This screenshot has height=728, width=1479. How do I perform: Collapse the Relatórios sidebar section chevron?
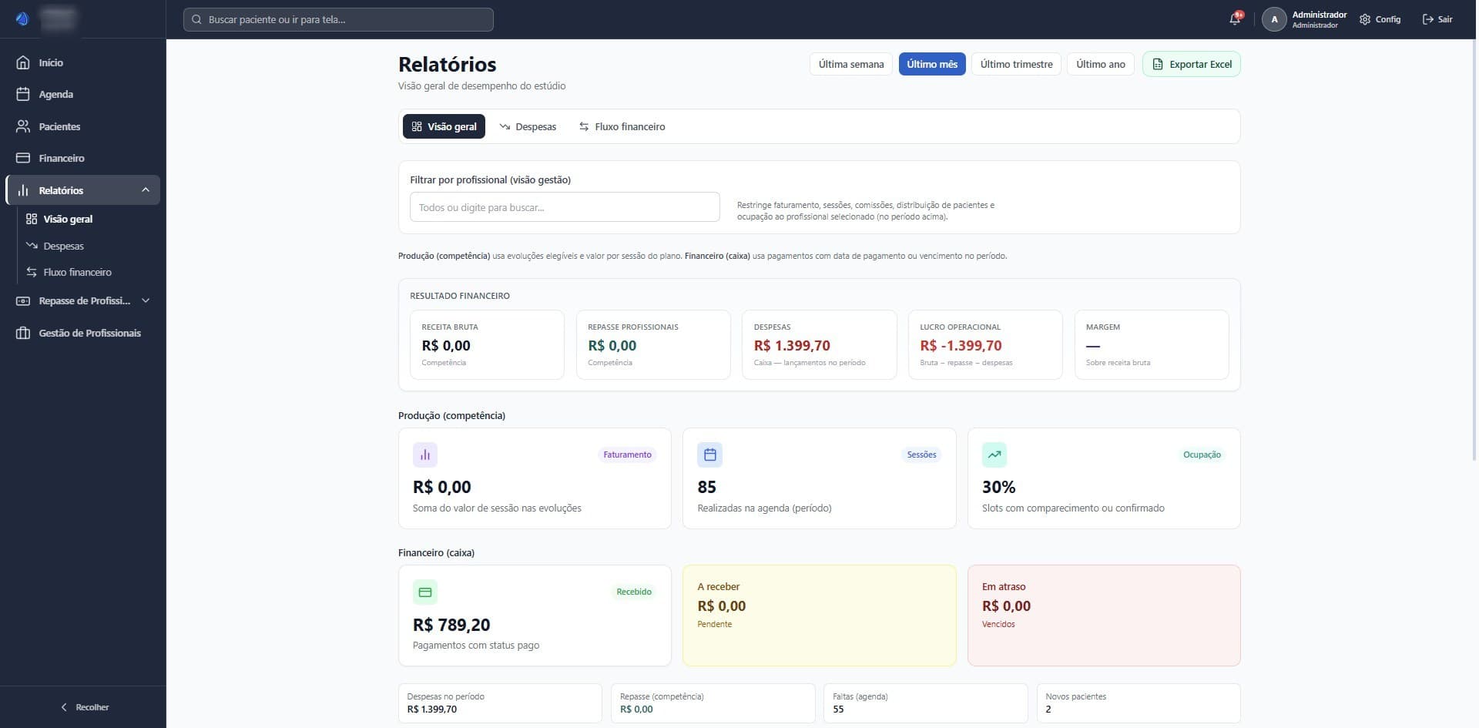pyautogui.click(x=146, y=190)
